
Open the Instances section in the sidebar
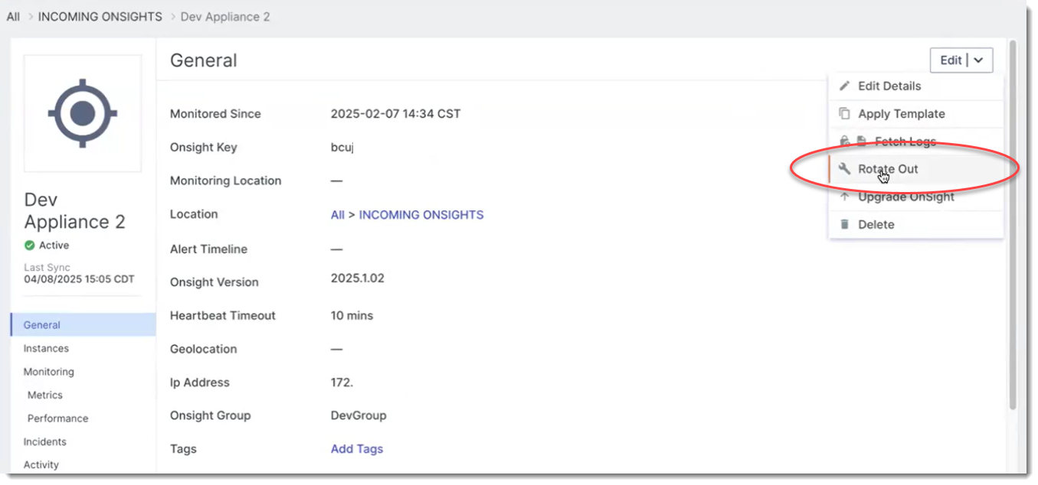point(46,348)
